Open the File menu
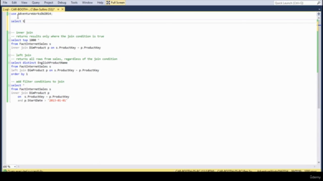The height and width of the screenshot is (181, 323). pos(5,3)
